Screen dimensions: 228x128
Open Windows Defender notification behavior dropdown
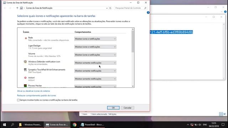point(95,63)
